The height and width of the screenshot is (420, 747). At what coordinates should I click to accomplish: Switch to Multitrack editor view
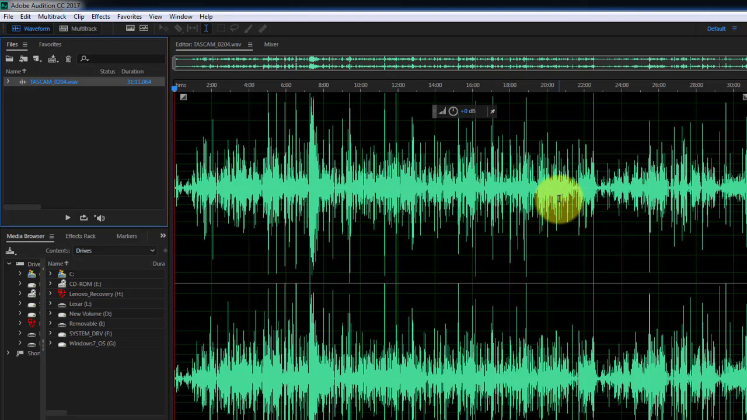click(78, 29)
